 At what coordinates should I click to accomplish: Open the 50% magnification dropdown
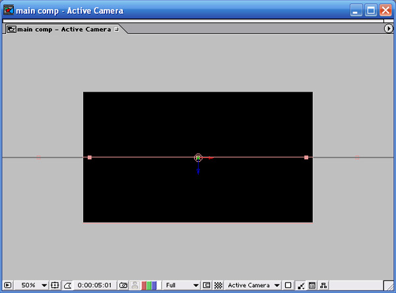click(31, 286)
